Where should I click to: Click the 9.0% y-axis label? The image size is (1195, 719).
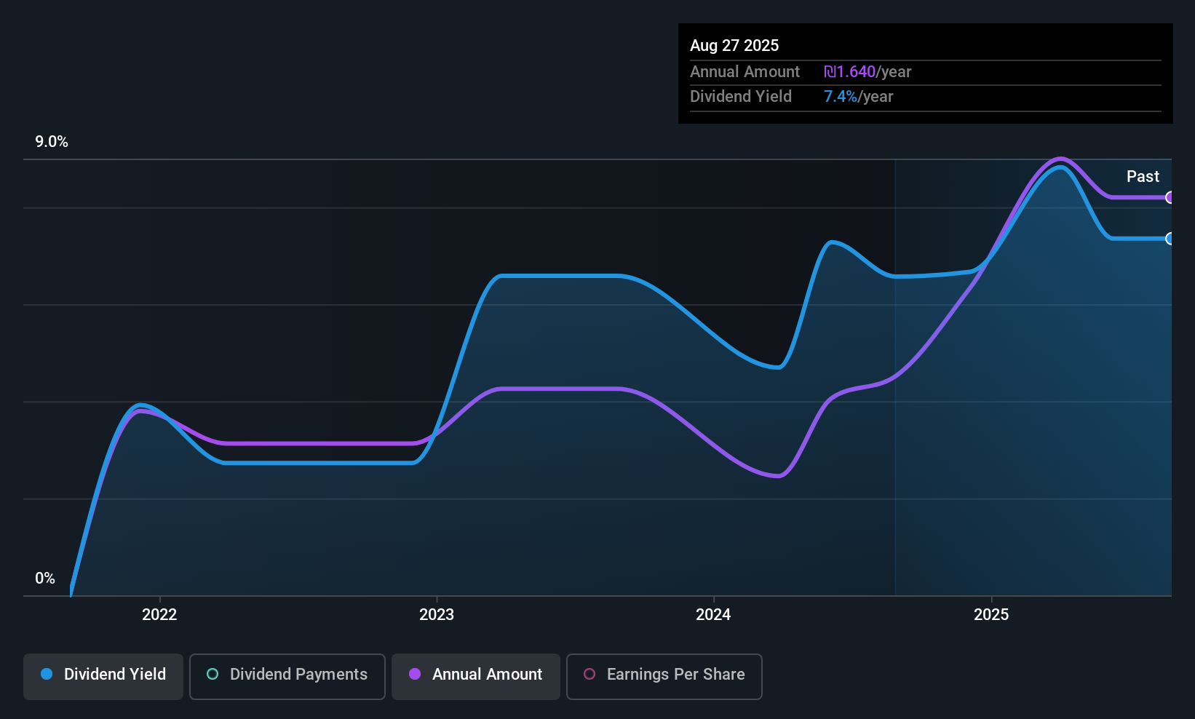coord(52,142)
